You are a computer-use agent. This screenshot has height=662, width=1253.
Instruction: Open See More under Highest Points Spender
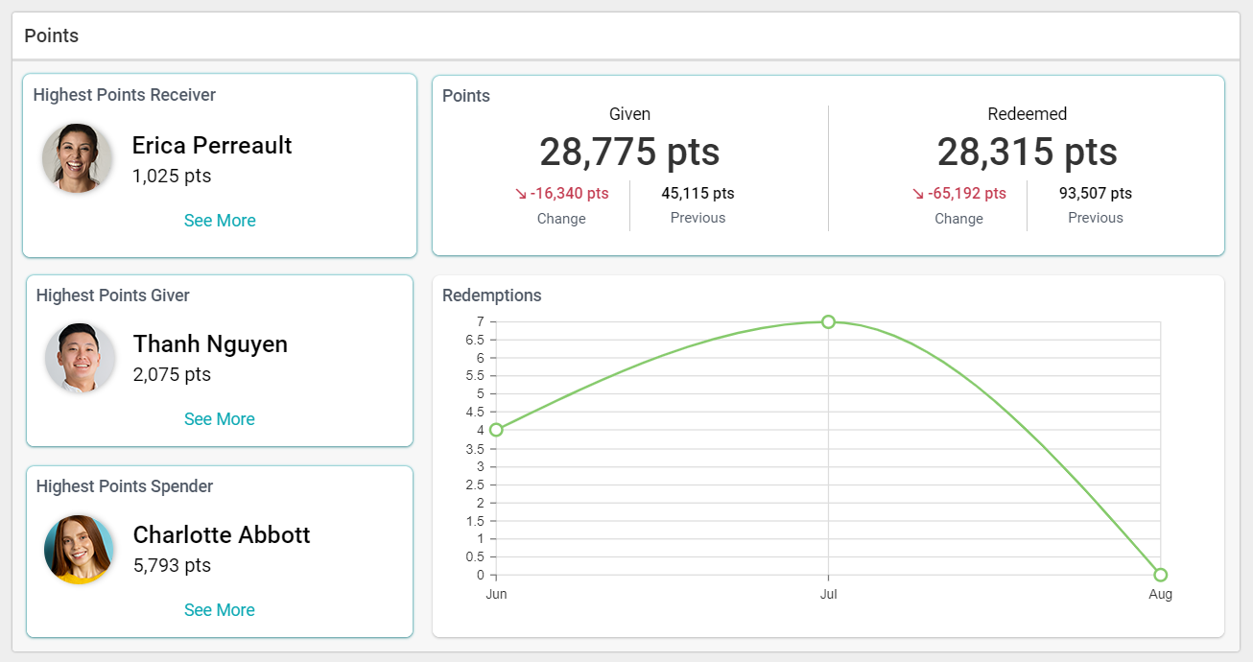pyautogui.click(x=220, y=610)
